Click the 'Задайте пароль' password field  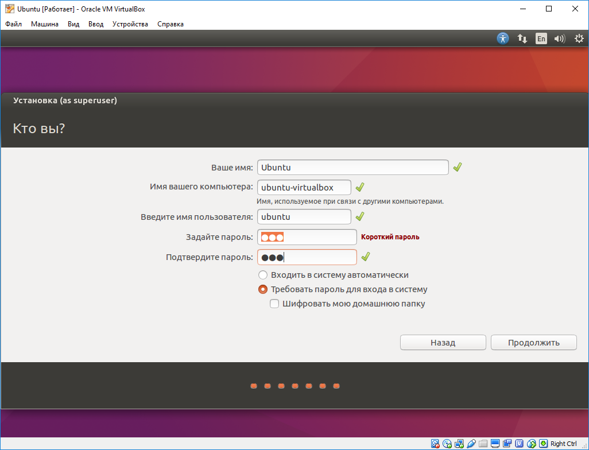pos(307,237)
